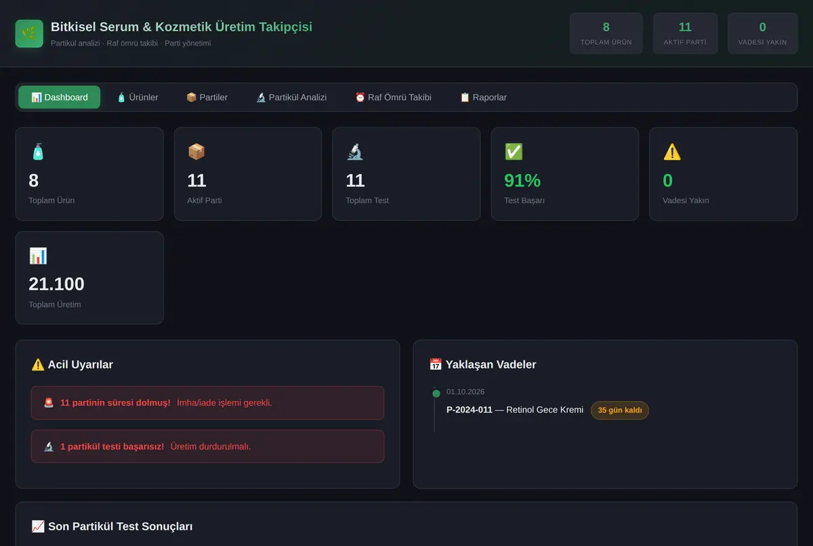Screen dimensions: 813x546
Task: Click the warning icon on Vadesi Yakın card
Action: [672, 152]
